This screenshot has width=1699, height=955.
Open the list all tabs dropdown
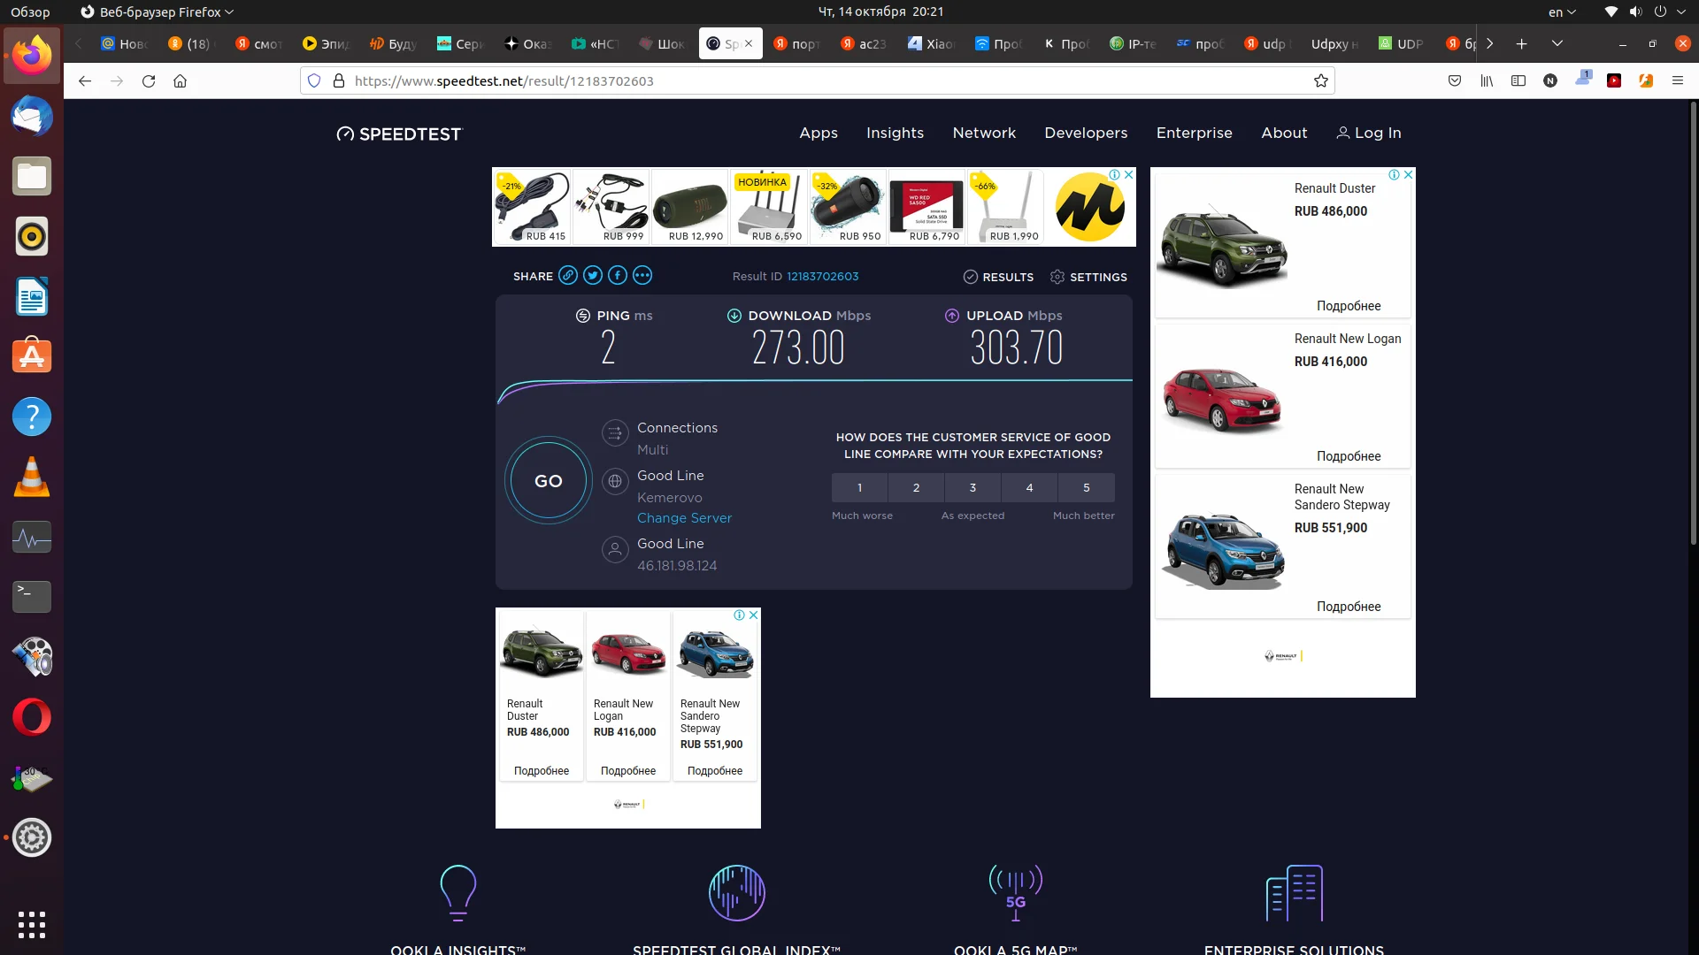click(x=1557, y=43)
